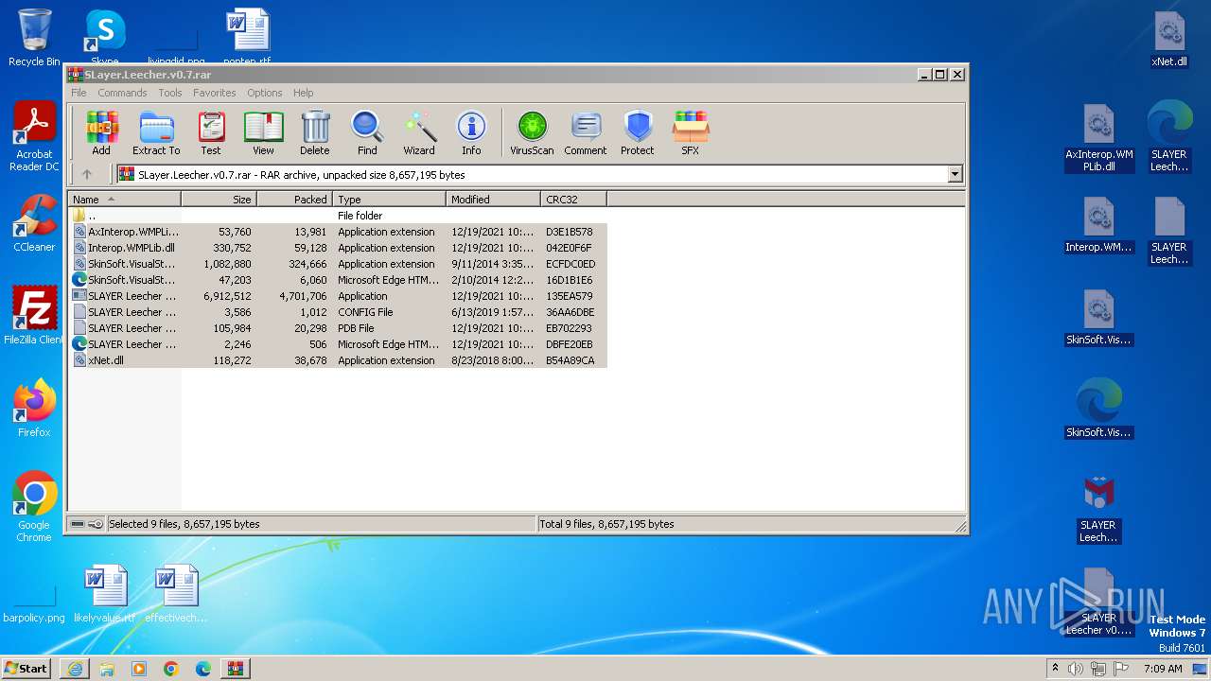Show hidden tray icons arrow
1211x681 pixels.
point(1055,669)
